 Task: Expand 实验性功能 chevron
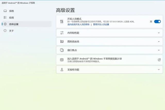159,70
